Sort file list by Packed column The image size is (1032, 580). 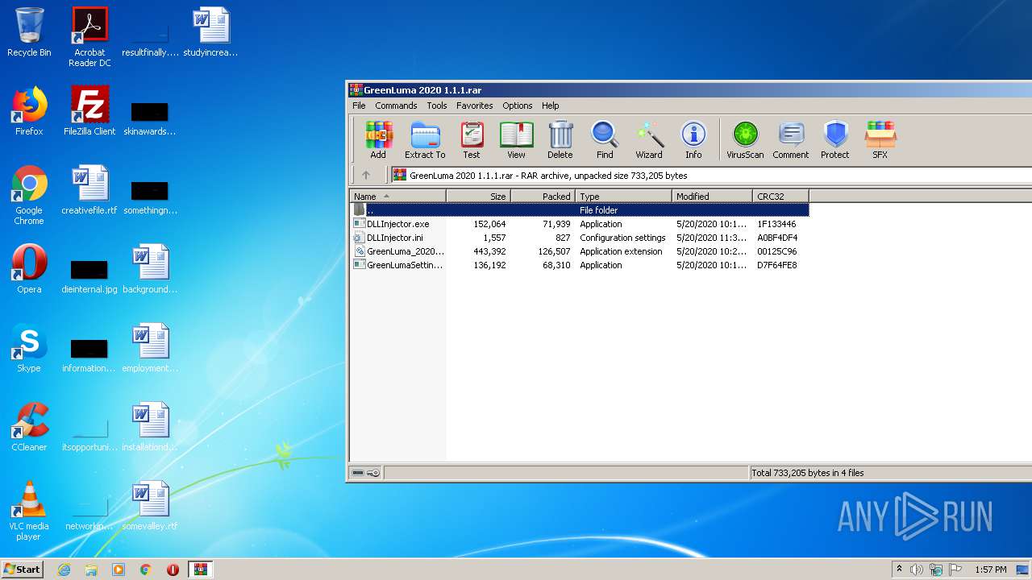(543, 196)
